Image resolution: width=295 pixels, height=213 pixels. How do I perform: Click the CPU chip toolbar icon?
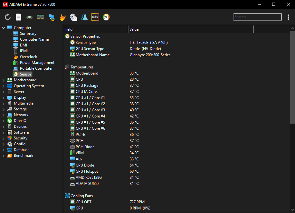30,17
